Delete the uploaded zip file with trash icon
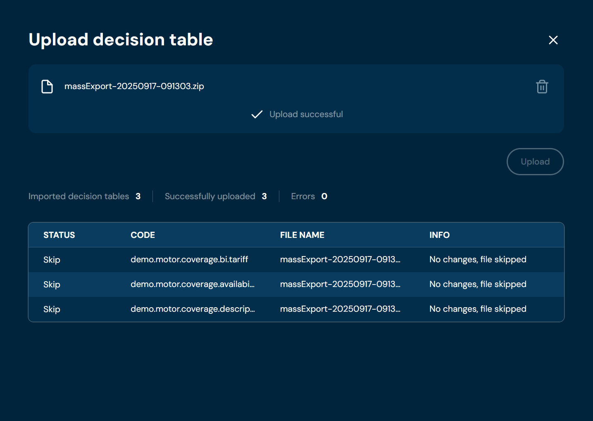 pyautogui.click(x=542, y=87)
